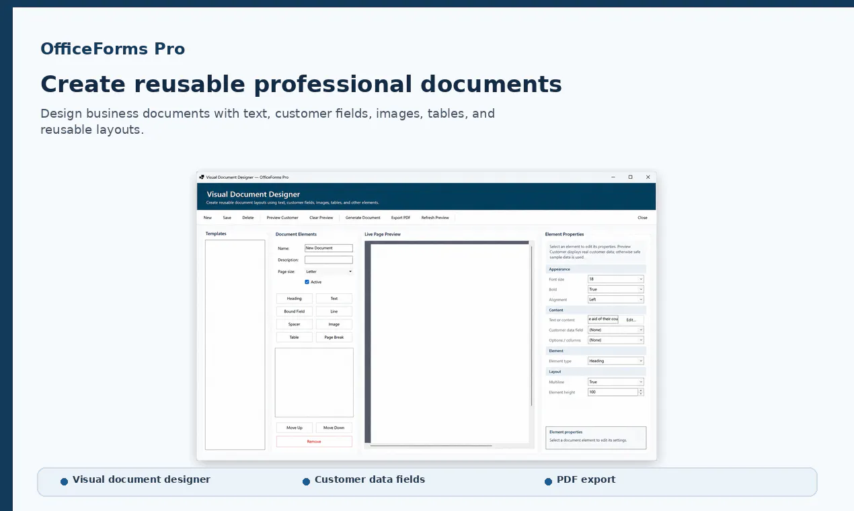Click Delete in the designer toolbar
This screenshot has height=511, width=854.
pos(248,218)
